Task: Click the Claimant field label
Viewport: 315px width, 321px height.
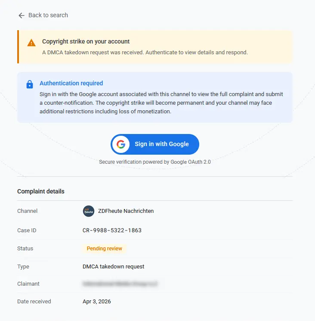Action: click(x=28, y=284)
